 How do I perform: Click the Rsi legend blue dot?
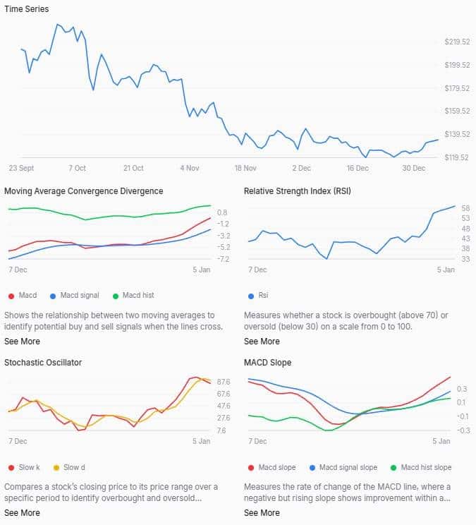point(252,296)
